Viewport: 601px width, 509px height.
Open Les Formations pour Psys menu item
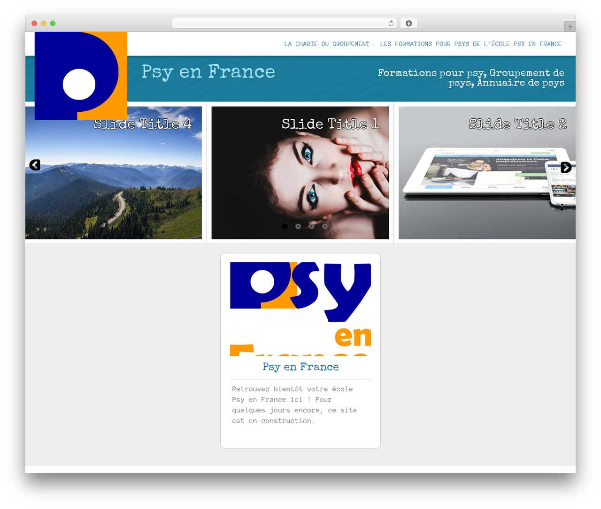point(470,44)
